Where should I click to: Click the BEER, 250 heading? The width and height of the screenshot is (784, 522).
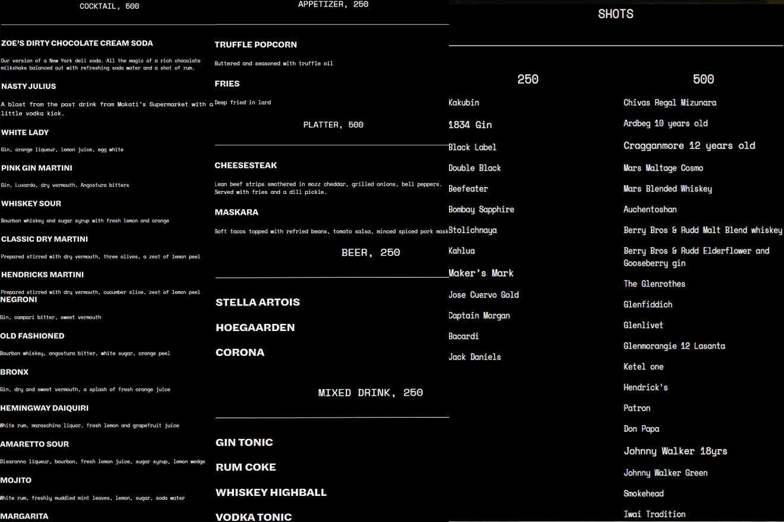click(371, 253)
